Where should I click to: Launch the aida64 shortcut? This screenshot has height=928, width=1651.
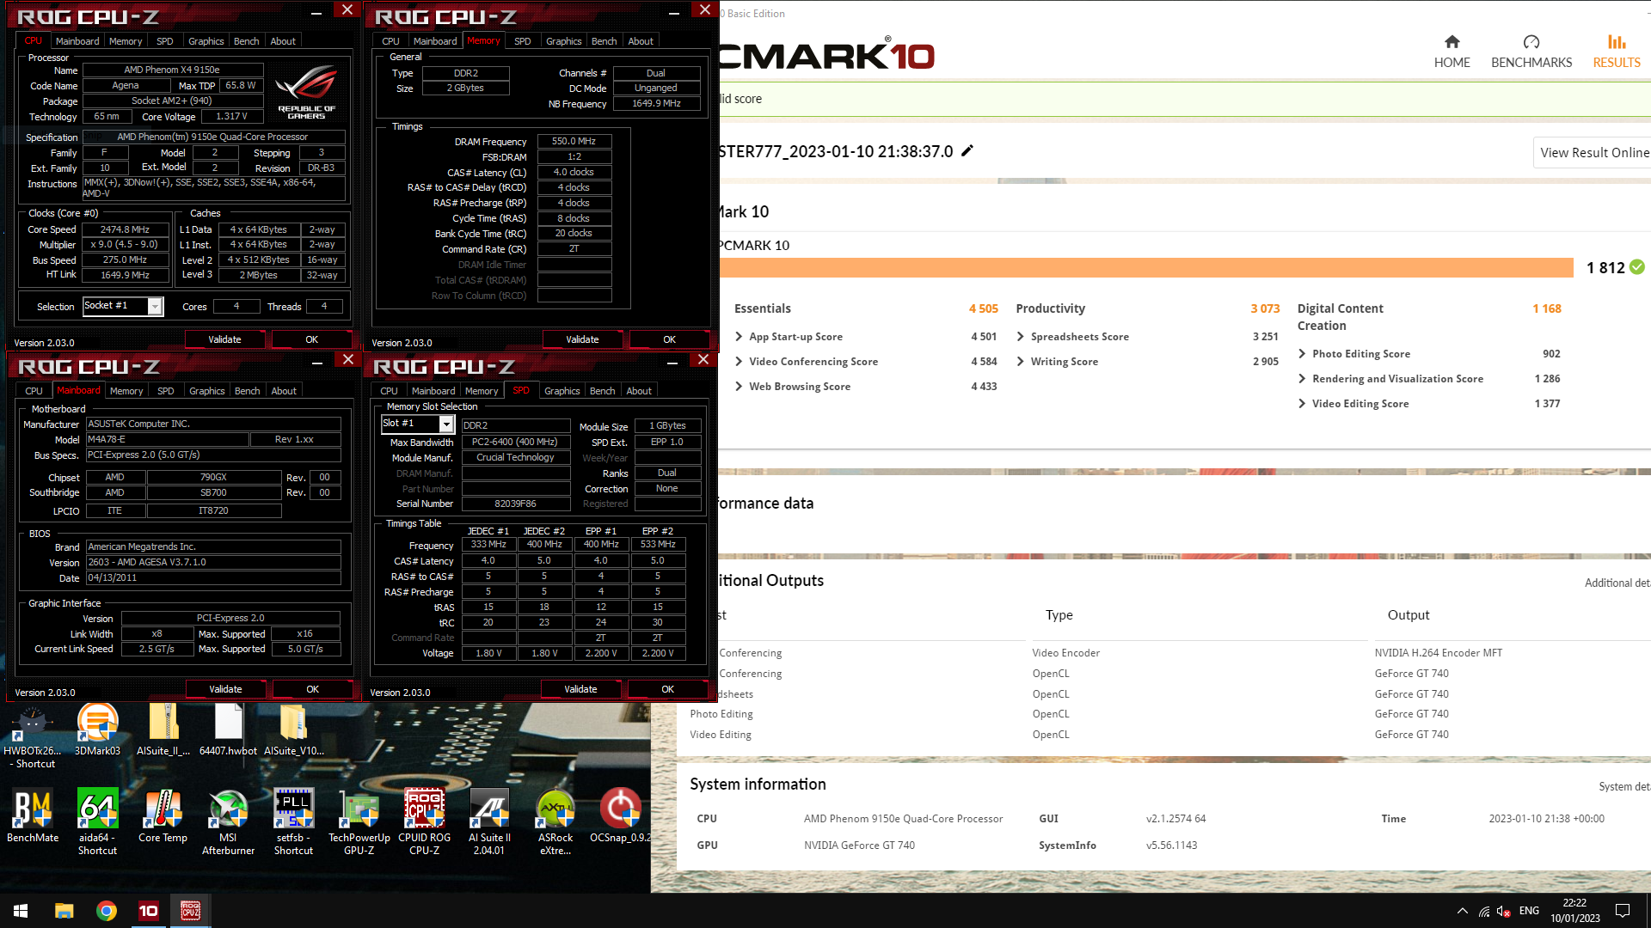coord(97,822)
